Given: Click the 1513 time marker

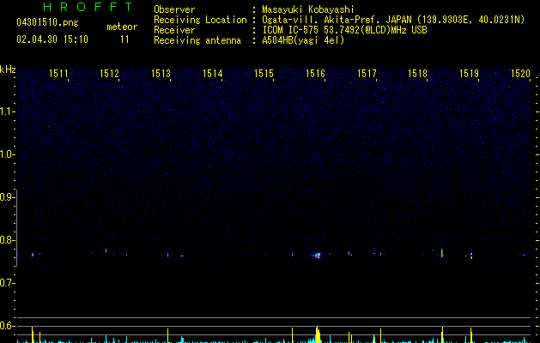Looking at the screenshot, I should click(161, 74).
